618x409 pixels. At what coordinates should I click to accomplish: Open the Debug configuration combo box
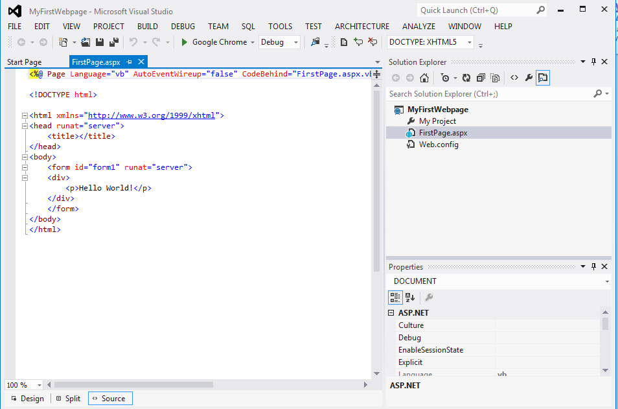[x=279, y=42]
